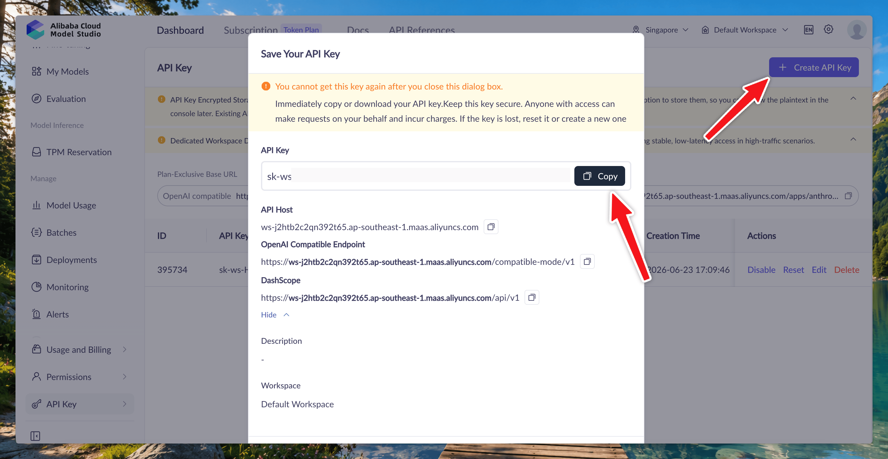
Task: Copy the Plan-Exclusive Base URL icon
Action: pyautogui.click(x=848, y=196)
